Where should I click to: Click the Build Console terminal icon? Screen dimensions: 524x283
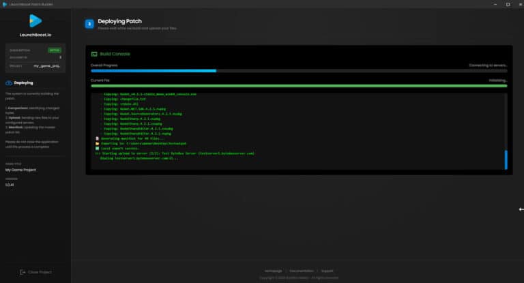point(94,54)
